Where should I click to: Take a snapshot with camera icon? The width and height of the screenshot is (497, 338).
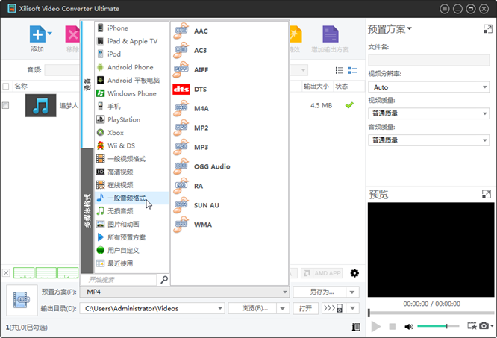click(484, 325)
